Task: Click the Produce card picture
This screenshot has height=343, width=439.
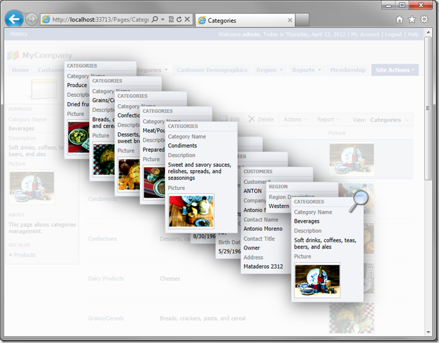Action: tap(79, 137)
